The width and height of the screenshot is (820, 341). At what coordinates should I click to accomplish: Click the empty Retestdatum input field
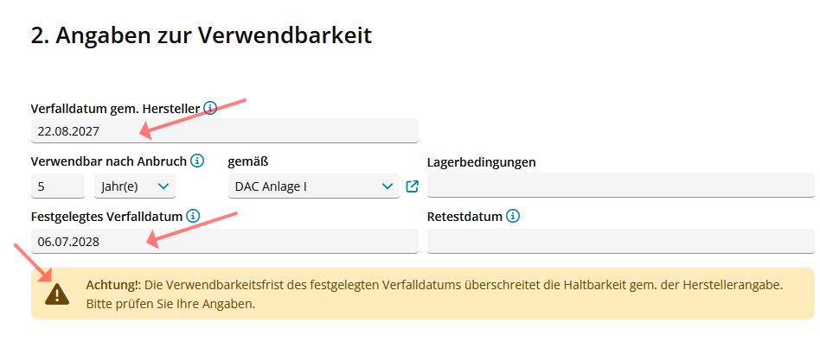coord(621,242)
